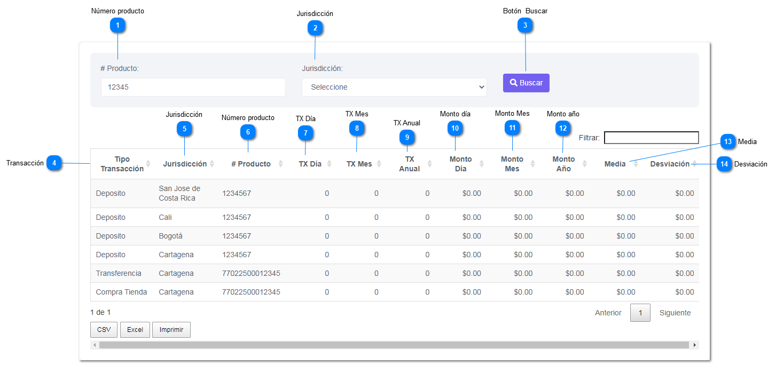Click the horizontal scrollbar track
The image size is (776, 365).
coord(394,345)
